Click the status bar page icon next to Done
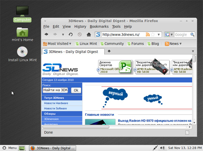 [187, 132]
